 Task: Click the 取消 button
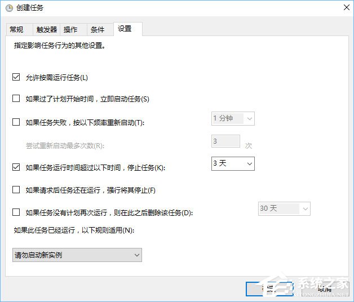pos(325,288)
